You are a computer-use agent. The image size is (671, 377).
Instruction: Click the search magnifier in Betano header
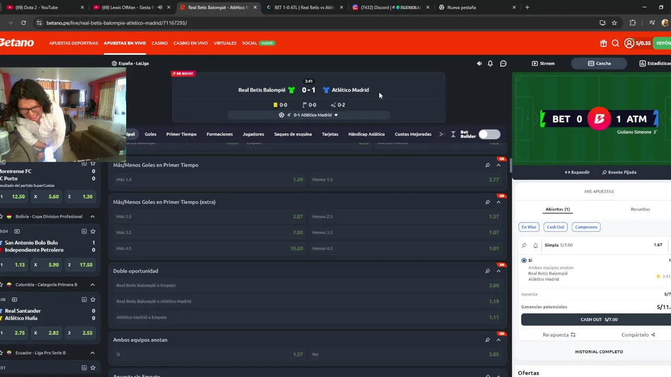(615, 43)
